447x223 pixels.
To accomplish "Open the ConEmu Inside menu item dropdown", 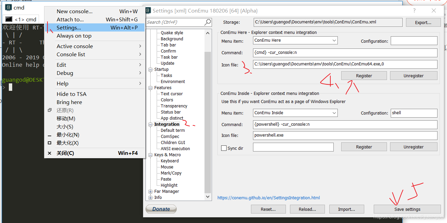I will click(x=334, y=113).
